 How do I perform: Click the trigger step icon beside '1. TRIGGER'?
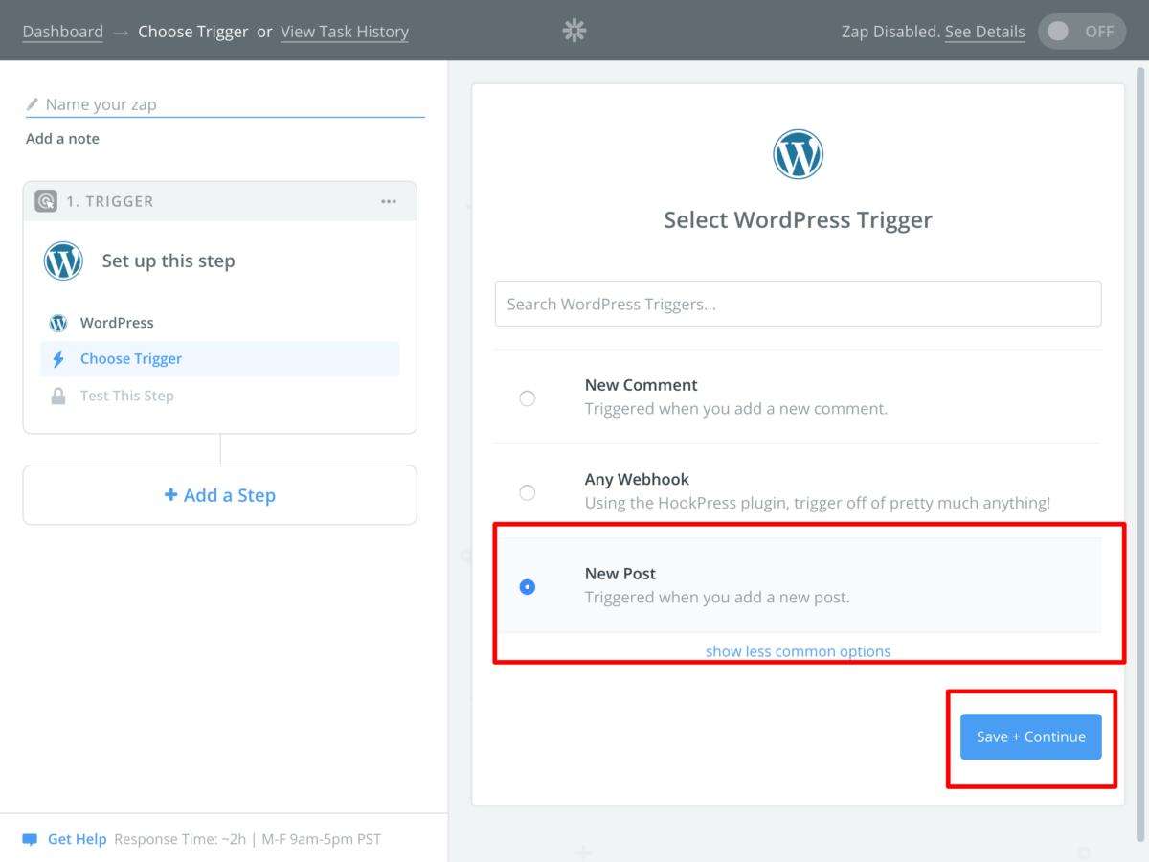(x=46, y=201)
